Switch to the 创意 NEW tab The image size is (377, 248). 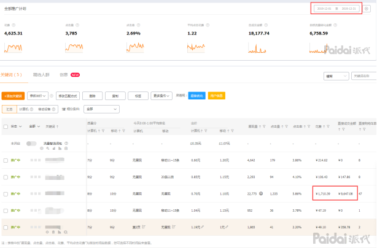coord(70,75)
